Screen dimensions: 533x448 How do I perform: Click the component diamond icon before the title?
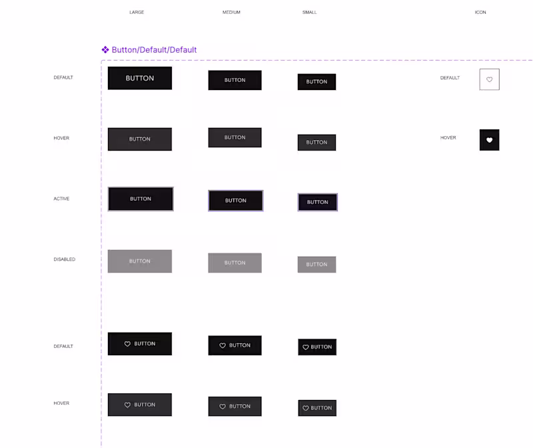105,49
